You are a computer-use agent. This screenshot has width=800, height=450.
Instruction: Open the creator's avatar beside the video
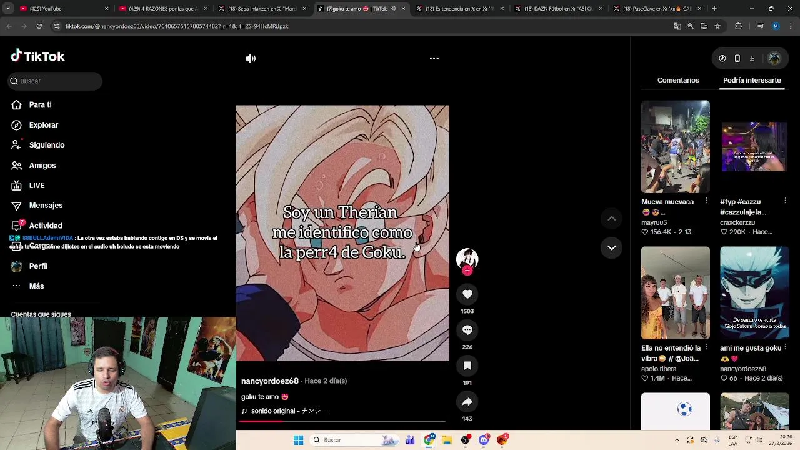click(467, 259)
